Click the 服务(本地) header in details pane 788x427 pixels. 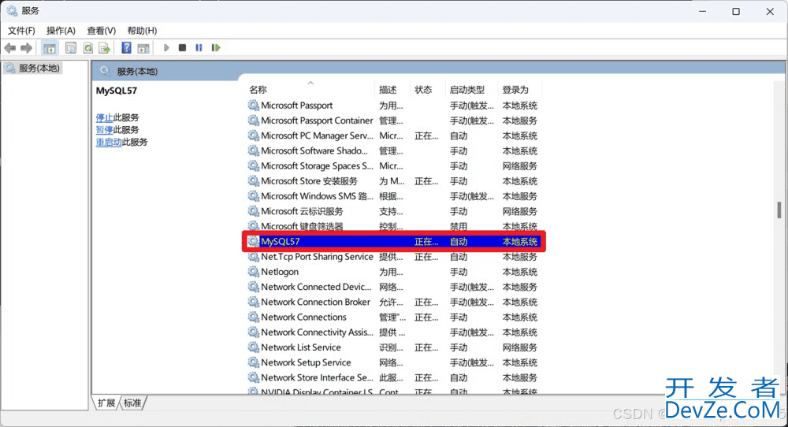(137, 72)
